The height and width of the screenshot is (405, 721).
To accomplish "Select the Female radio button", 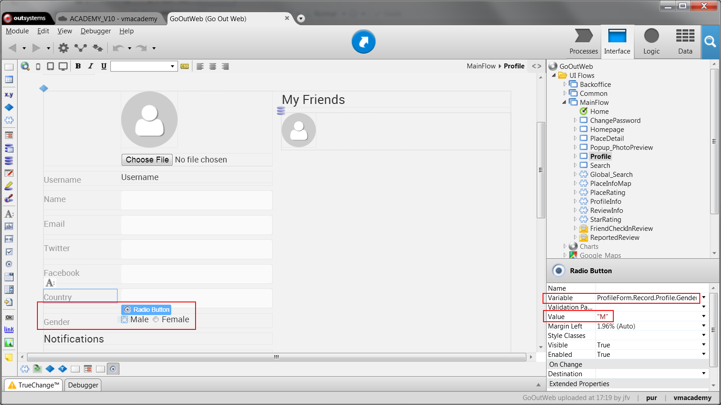I will 156,319.
